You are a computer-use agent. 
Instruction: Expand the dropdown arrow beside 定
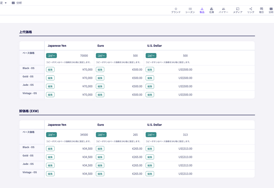[x=6, y=3]
